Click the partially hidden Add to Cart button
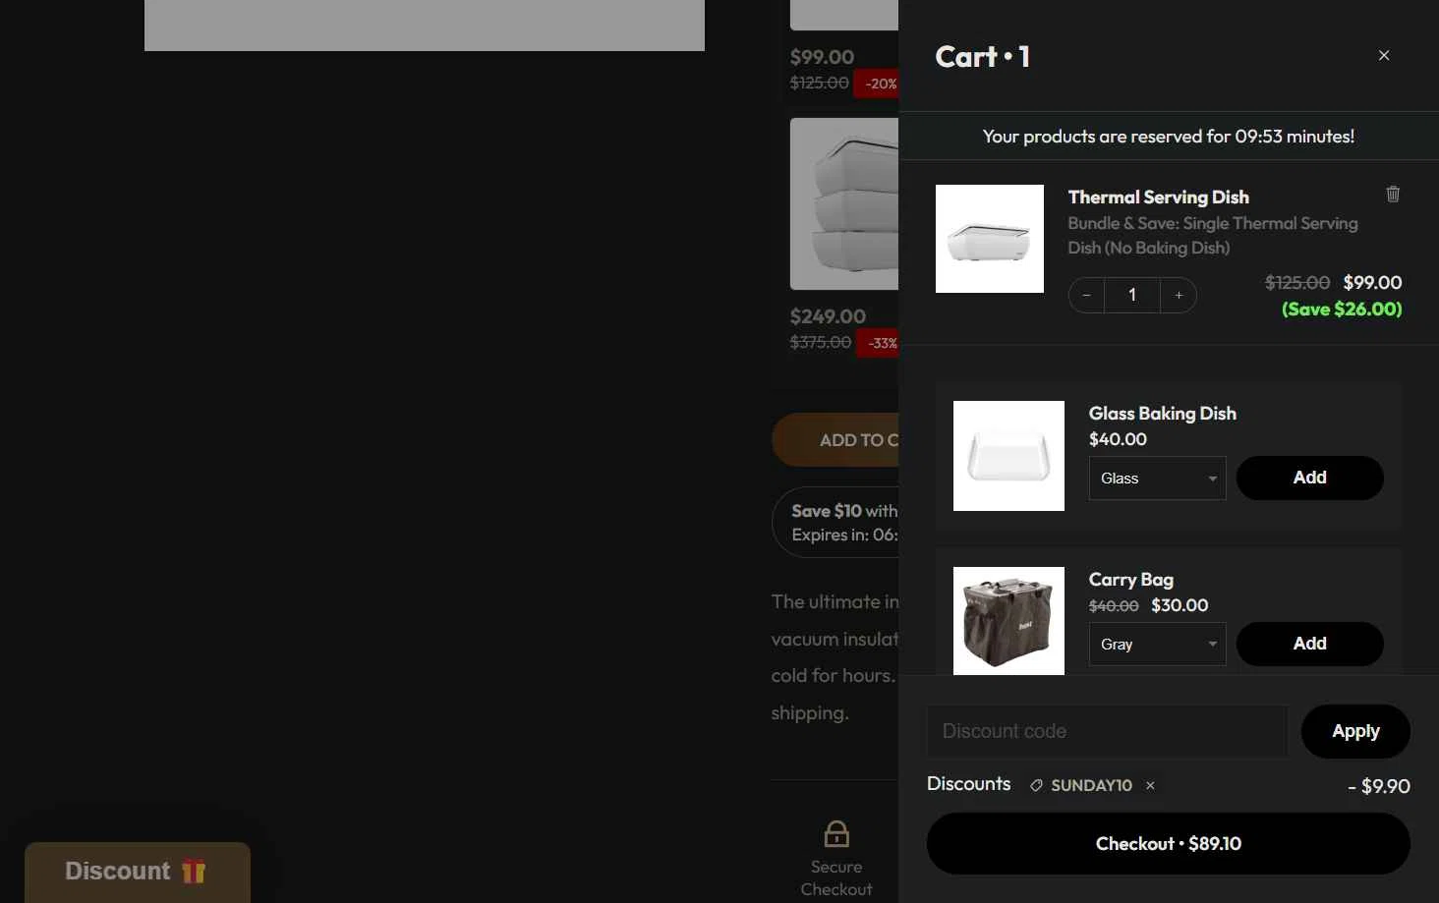Viewport: 1439px width, 903px height. (835, 440)
